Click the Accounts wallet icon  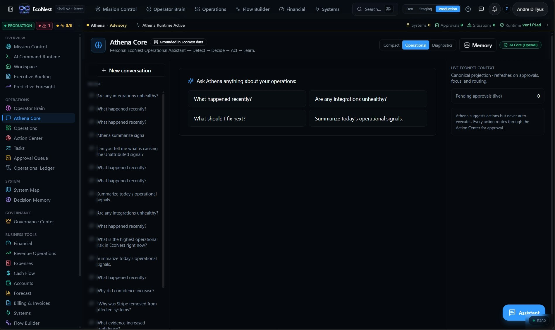(8, 283)
